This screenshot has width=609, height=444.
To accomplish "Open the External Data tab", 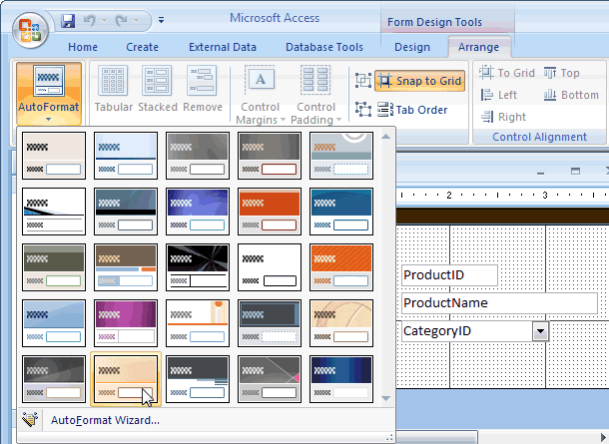I will (x=223, y=47).
